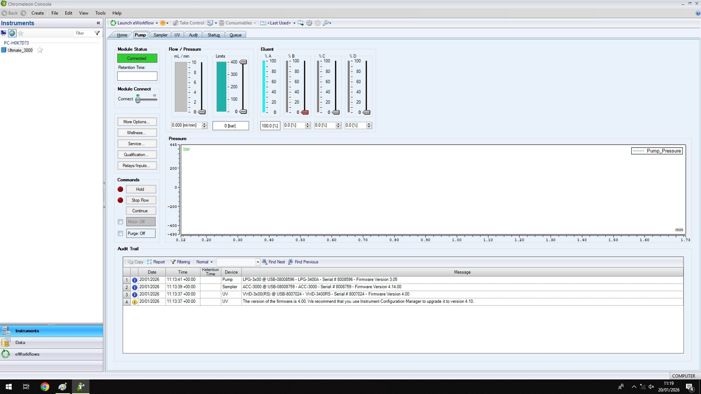Click the Launch eWorkflow icon
701x394 pixels.
tap(113, 23)
